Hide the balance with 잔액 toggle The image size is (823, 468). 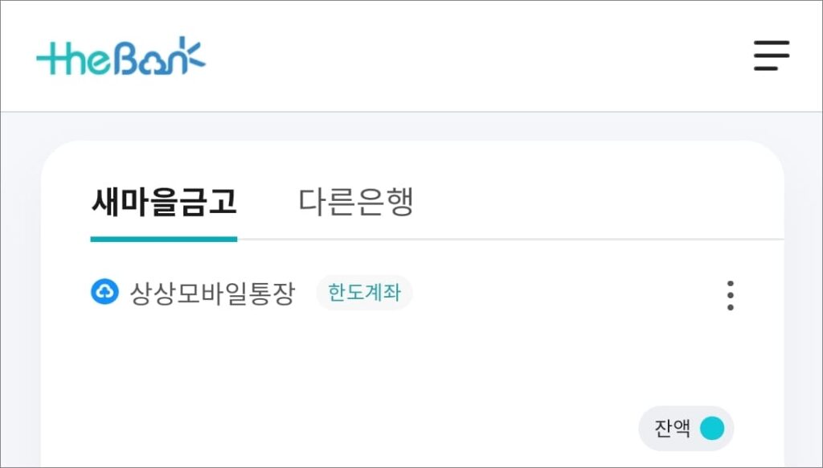pos(686,429)
